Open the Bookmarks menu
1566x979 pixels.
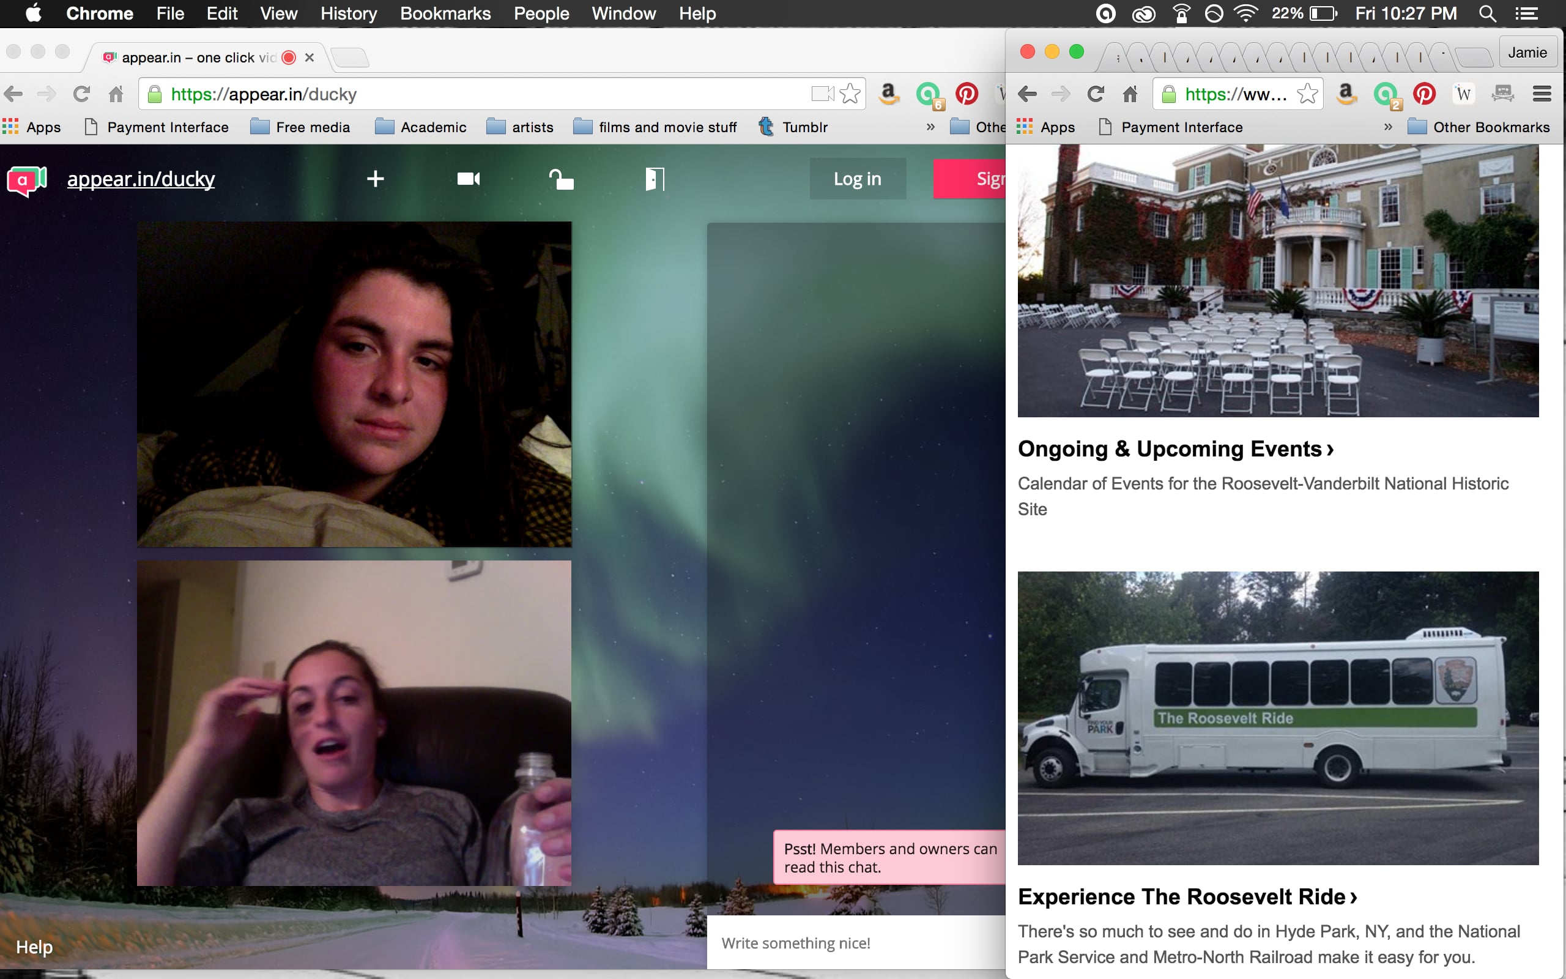[445, 13]
